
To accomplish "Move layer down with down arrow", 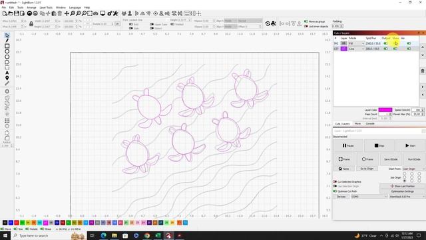I will [x=423, y=55].
